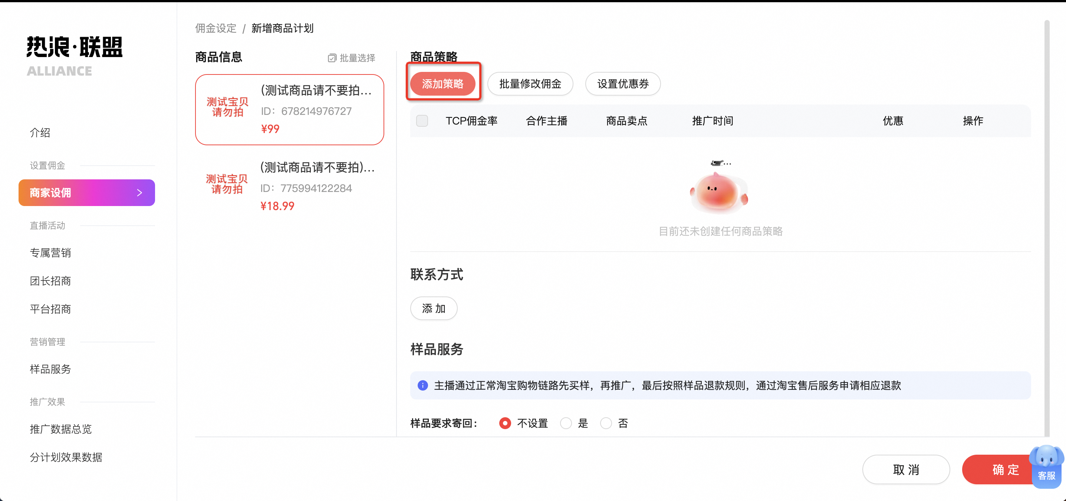Image resolution: width=1066 pixels, height=501 pixels.
Task: Click the 测试宝贝请勿拍 thumbnail of ¥18.99 product
Action: point(227,184)
